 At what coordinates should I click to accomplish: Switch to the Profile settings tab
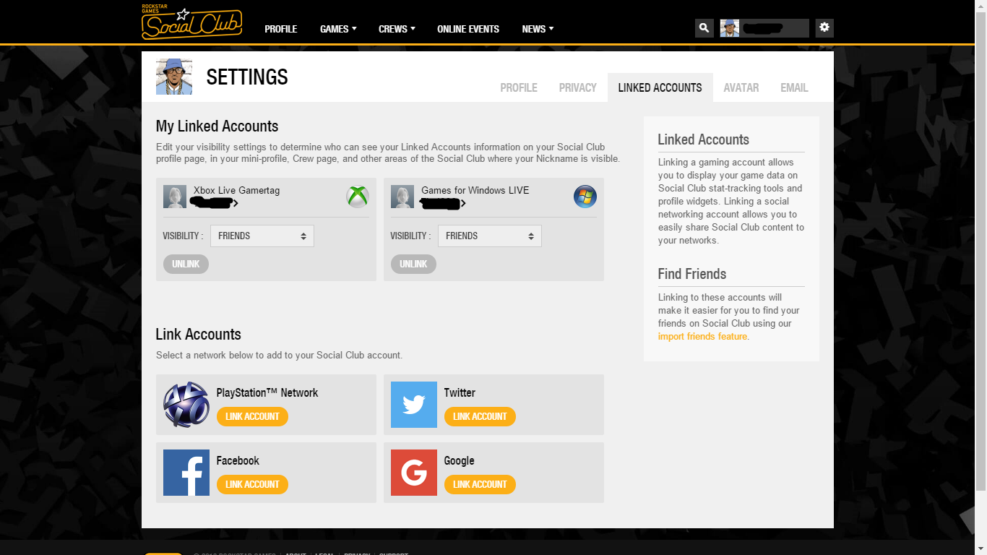coord(519,87)
